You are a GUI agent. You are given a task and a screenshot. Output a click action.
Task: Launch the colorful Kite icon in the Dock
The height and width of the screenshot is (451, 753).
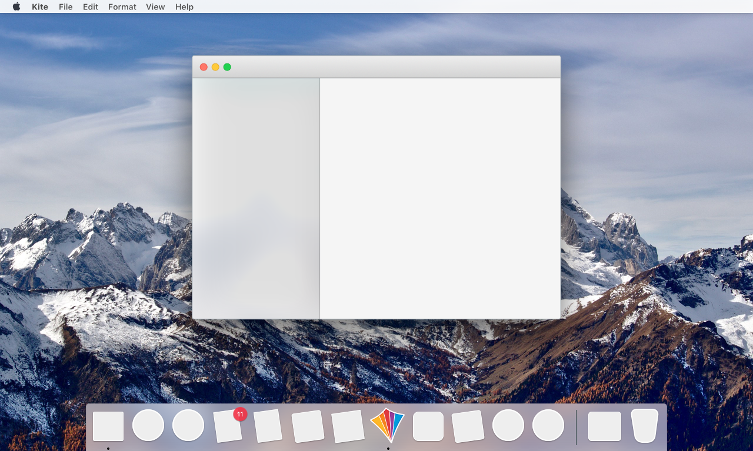(x=388, y=426)
